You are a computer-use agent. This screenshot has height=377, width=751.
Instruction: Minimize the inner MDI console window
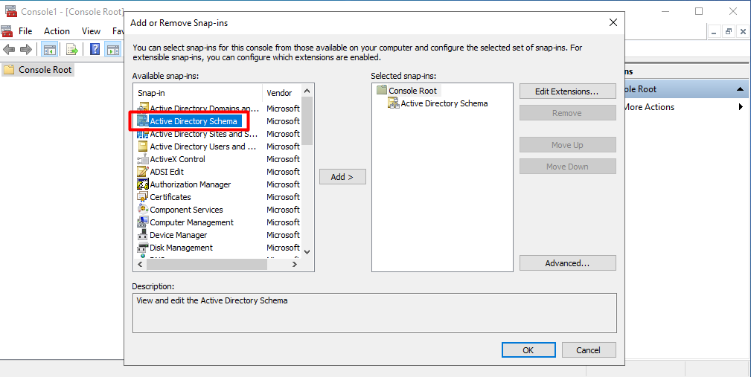pos(714,31)
